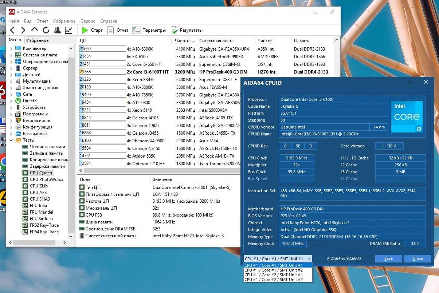The height and width of the screenshot is (293, 439).
Task: Close the CPU core selector combo box
Action: (x=278, y=258)
